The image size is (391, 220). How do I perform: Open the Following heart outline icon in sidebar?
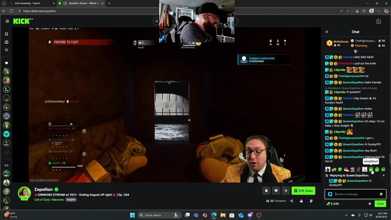click(6, 50)
